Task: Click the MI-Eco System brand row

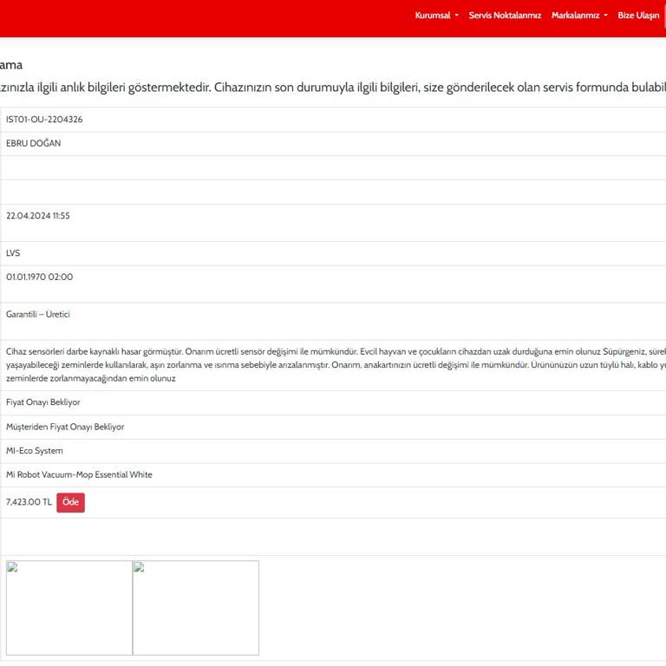Action: [x=35, y=451]
